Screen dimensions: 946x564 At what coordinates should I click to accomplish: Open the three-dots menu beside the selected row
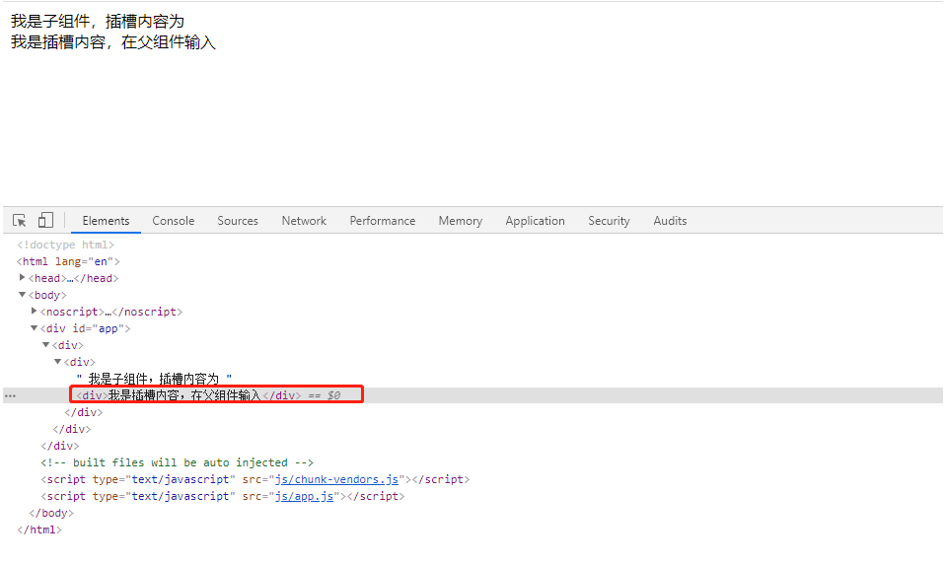coord(10,396)
